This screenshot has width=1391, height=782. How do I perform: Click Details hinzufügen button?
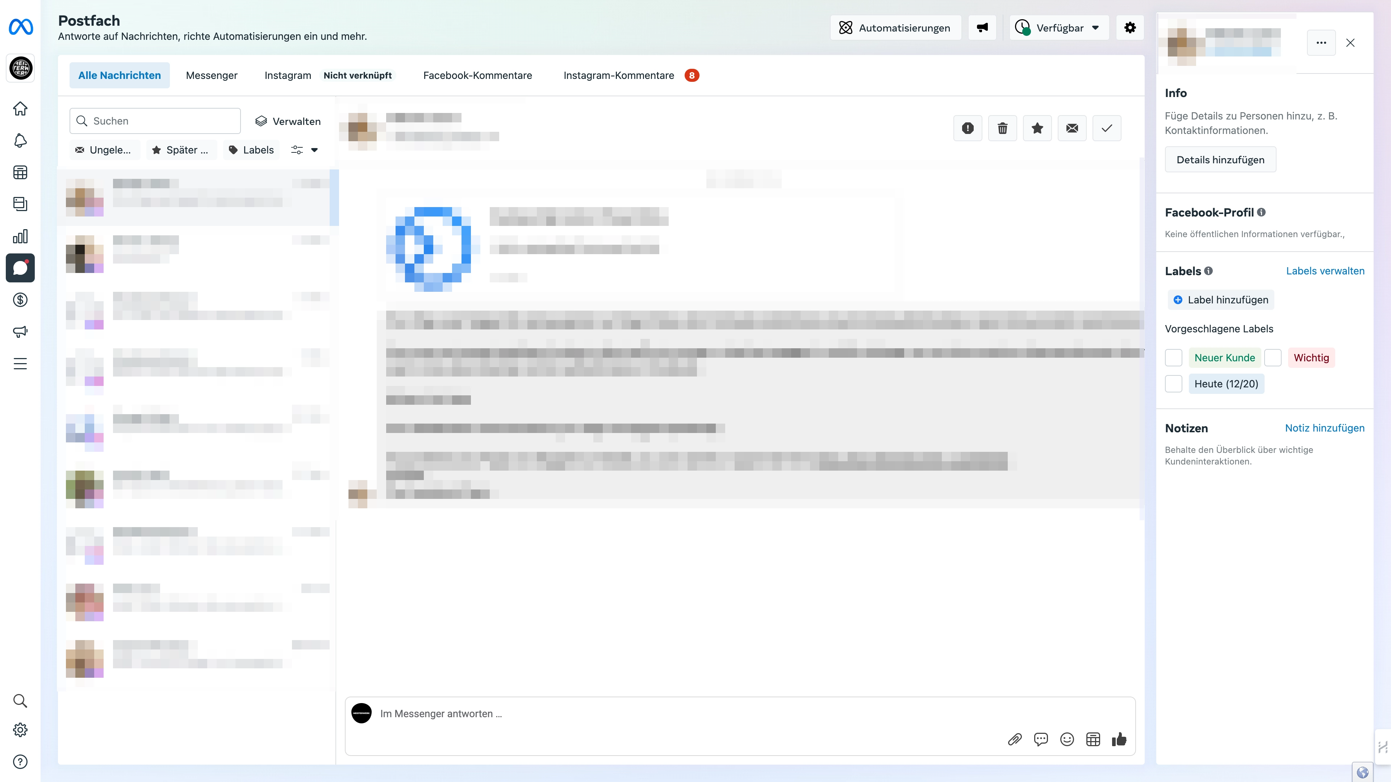[x=1220, y=160]
